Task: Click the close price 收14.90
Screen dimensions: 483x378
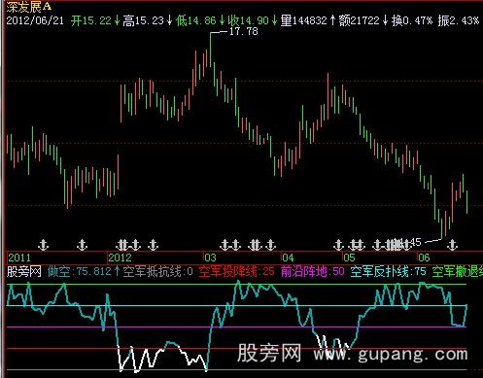Action: coord(248,20)
